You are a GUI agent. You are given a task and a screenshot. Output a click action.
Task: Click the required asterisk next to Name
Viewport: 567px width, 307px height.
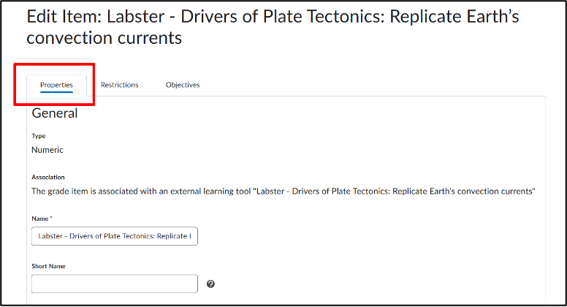click(51, 218)
